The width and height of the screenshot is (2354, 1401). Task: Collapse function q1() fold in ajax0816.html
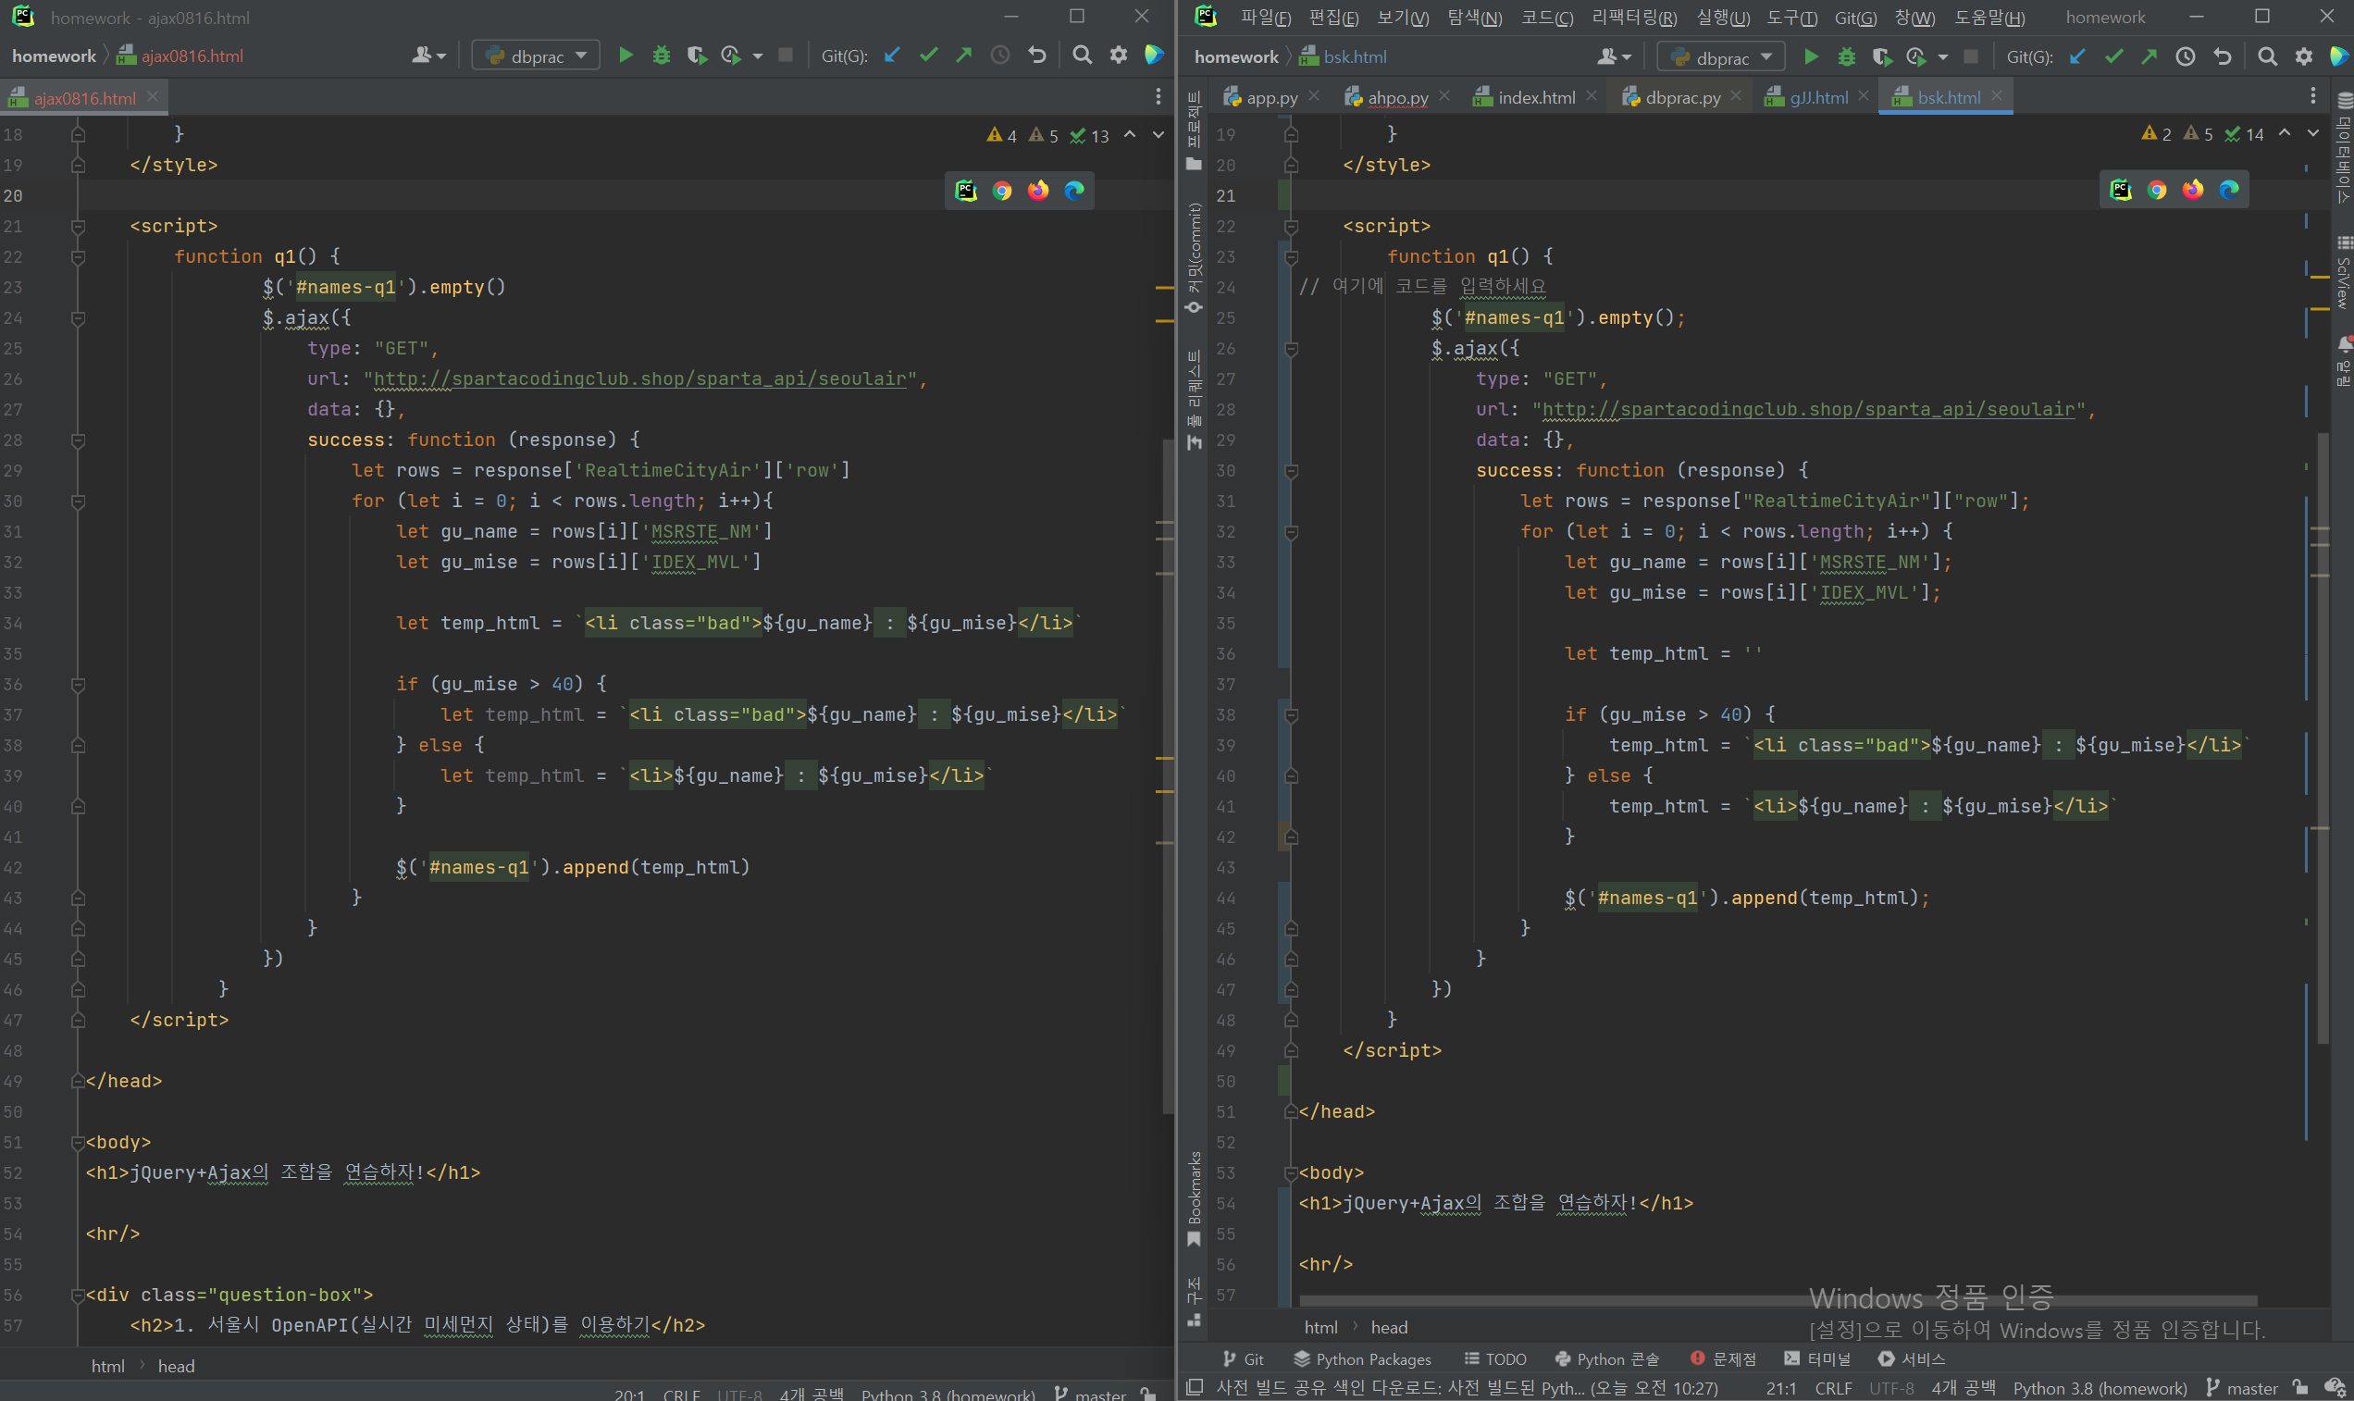pos(79,256)
